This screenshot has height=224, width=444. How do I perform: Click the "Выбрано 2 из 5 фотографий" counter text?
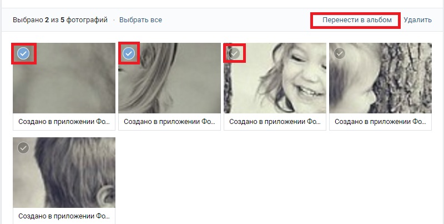point(60,20)
